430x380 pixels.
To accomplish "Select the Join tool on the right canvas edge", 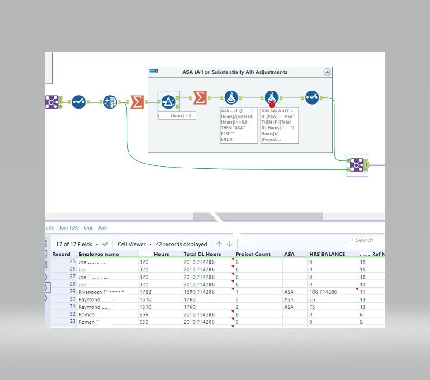I will coord(357,165).
